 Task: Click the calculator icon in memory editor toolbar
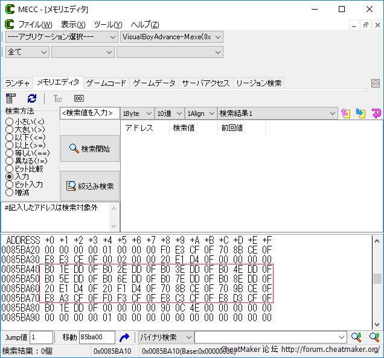pos(11,98)
